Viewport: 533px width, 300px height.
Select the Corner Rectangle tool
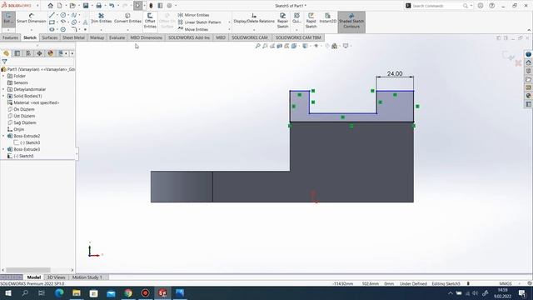coord(52,22)
